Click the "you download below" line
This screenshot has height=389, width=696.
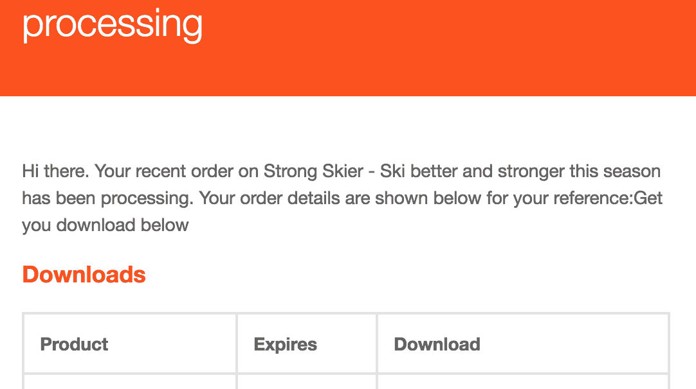coord(105,225)
